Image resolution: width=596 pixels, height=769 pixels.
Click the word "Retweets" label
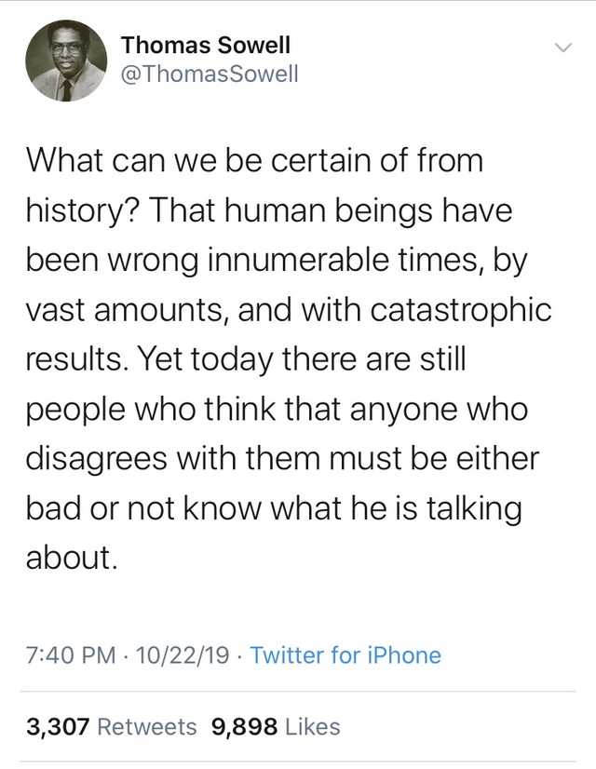(147, 726)
